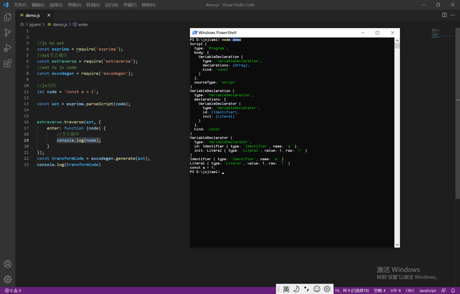Open editor More Actions ellipsis

[453, 15]
